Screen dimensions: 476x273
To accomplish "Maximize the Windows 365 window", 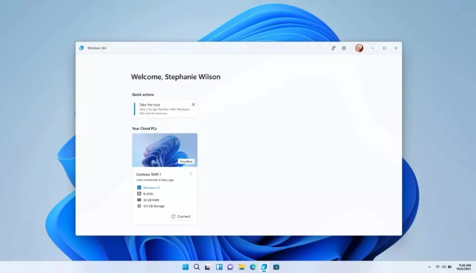I will (x=384, y=48).
